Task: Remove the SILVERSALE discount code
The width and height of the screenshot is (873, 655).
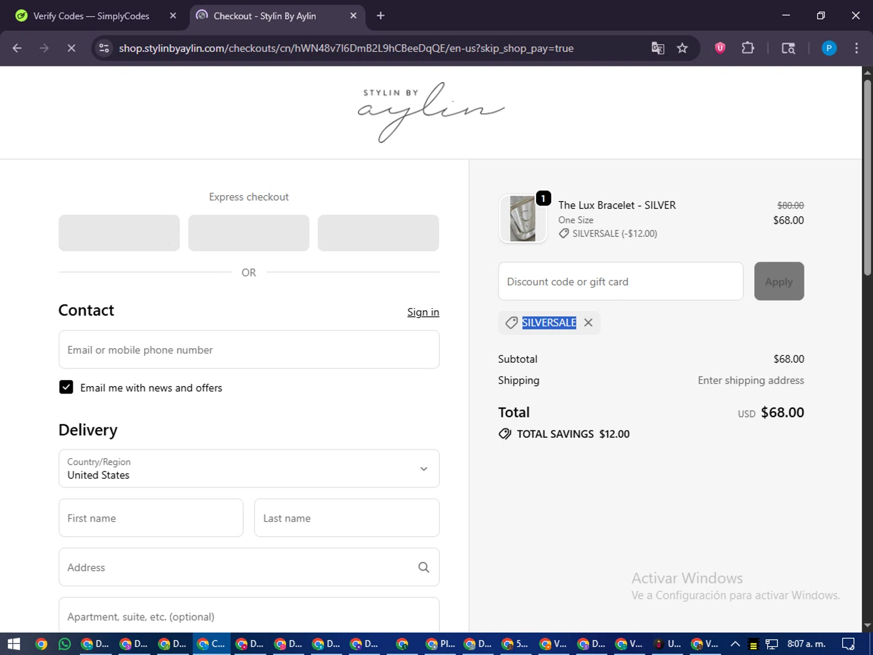Action: coord(588,323)
